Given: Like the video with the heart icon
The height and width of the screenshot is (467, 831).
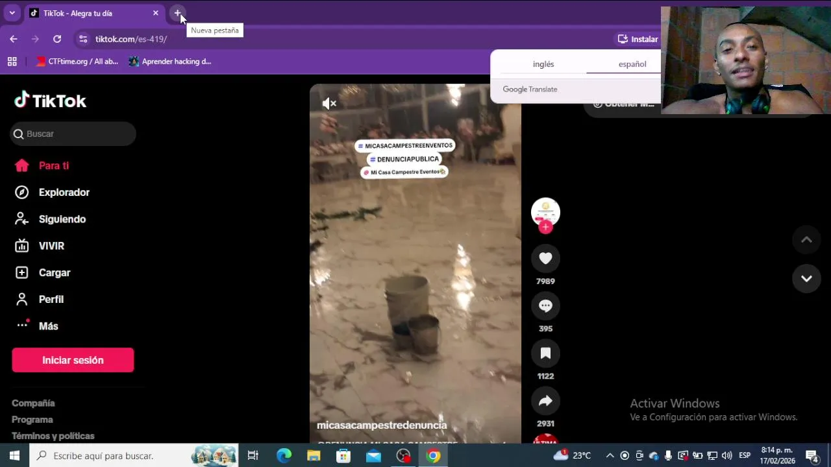Looking at the screenshot, I should 545,258.
